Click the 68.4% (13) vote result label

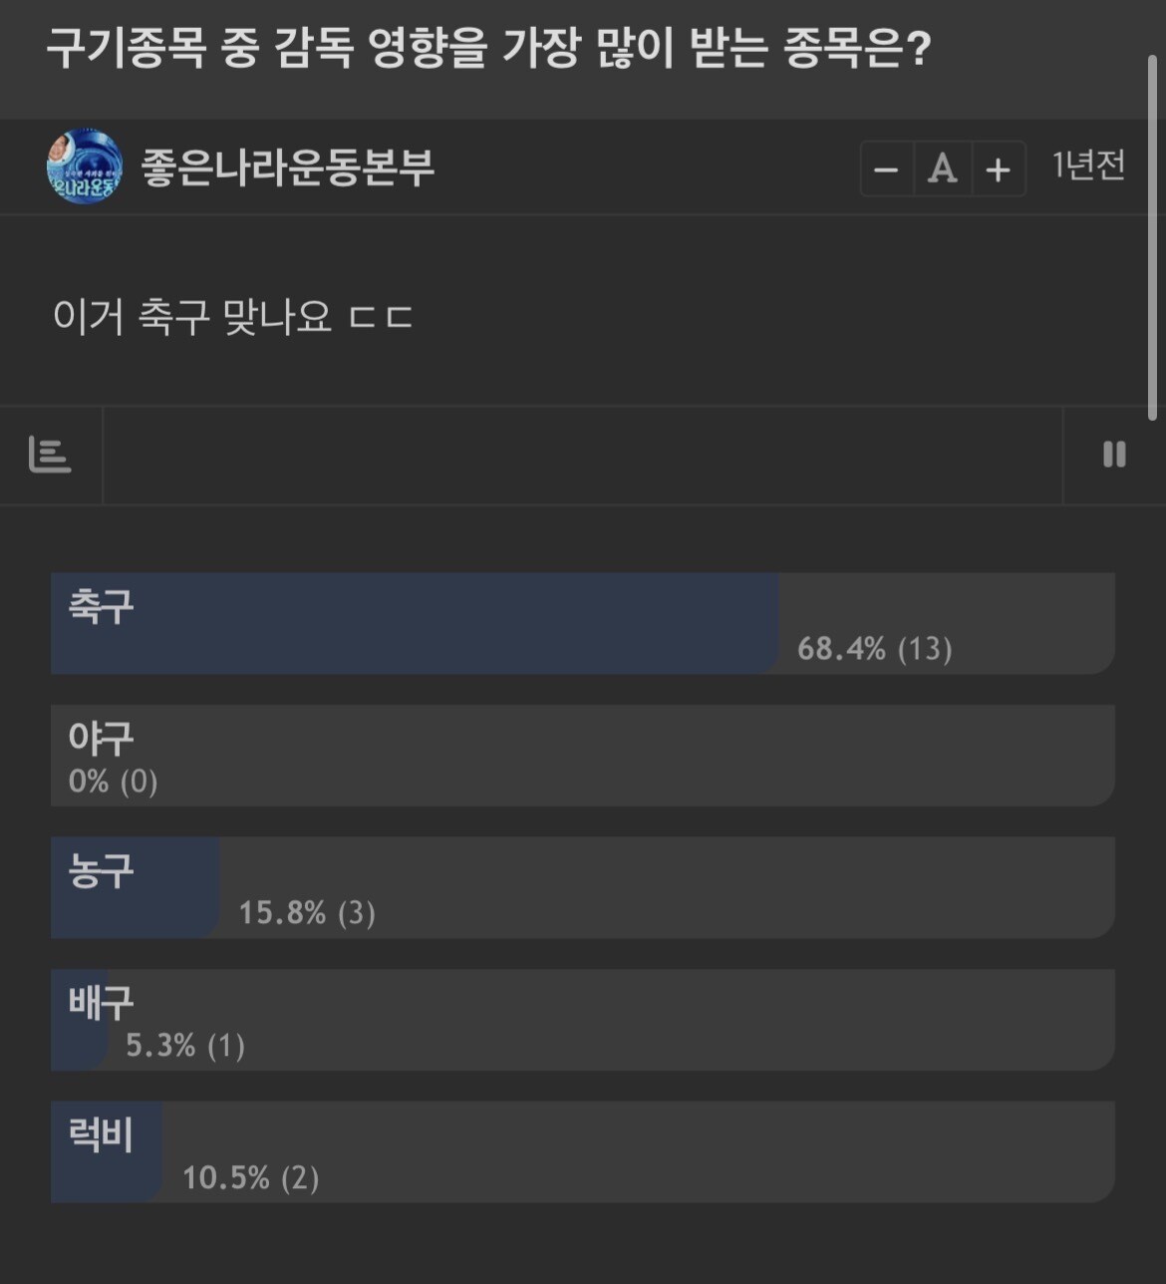point(875,649)
